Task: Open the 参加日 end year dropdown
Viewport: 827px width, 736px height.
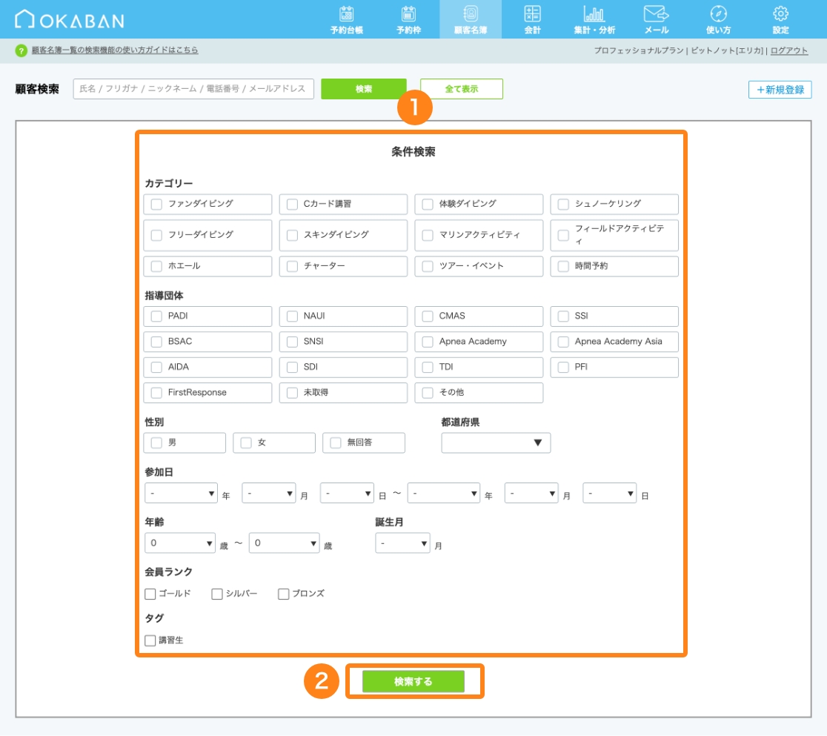Action: point(444,493)
